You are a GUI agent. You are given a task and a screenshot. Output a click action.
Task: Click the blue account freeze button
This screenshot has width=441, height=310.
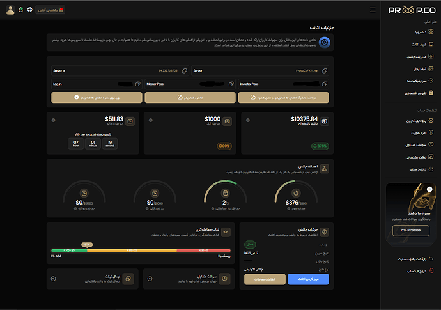[308, 279]
